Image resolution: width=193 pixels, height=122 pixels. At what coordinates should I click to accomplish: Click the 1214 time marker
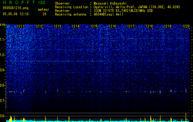pos(76,26)
